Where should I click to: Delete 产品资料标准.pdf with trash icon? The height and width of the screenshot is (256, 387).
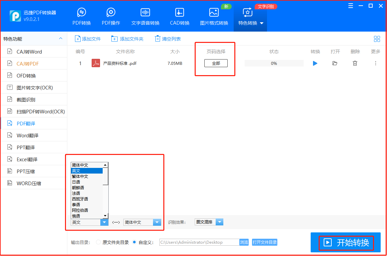click(355, 63)
